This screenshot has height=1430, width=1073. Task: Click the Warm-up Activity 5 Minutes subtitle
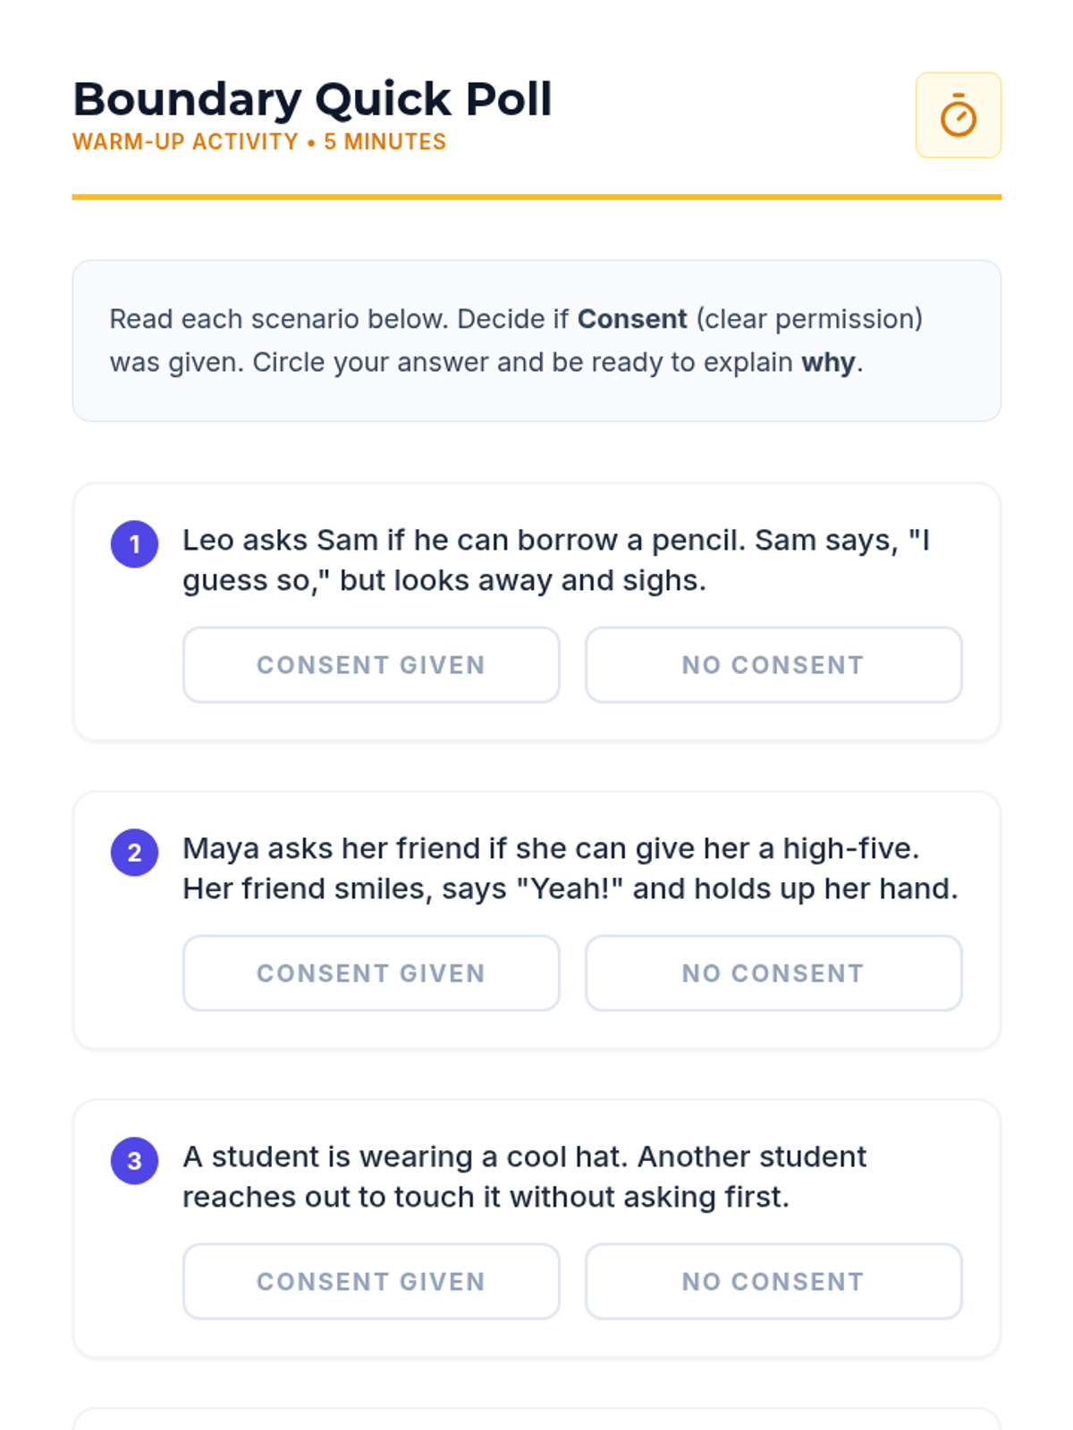click(x=259, y=142)
